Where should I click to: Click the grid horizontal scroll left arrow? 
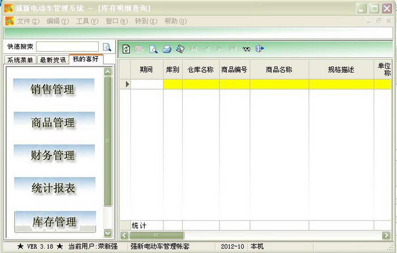click(x=124, y=235)
